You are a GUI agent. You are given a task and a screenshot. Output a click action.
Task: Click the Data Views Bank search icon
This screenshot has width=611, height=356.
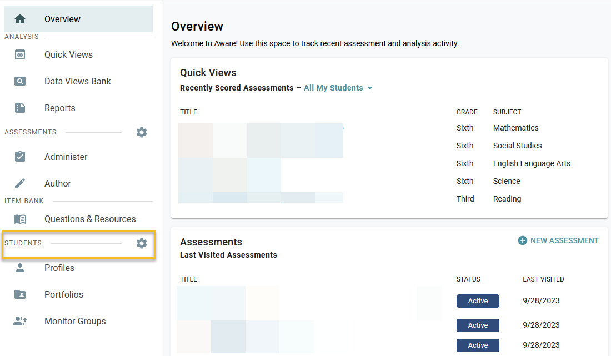tap(20, 81)
